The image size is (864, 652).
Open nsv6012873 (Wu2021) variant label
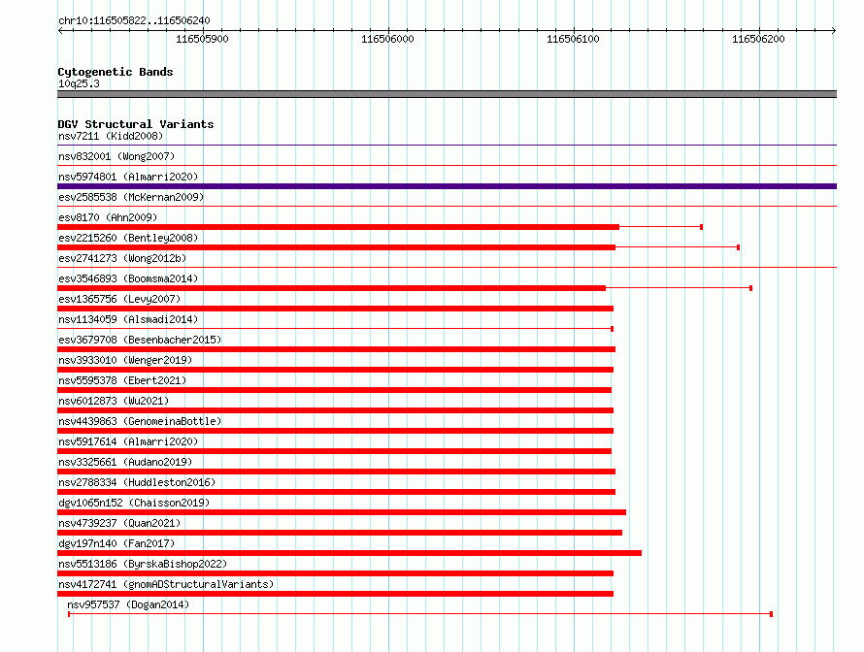[114, 401]
